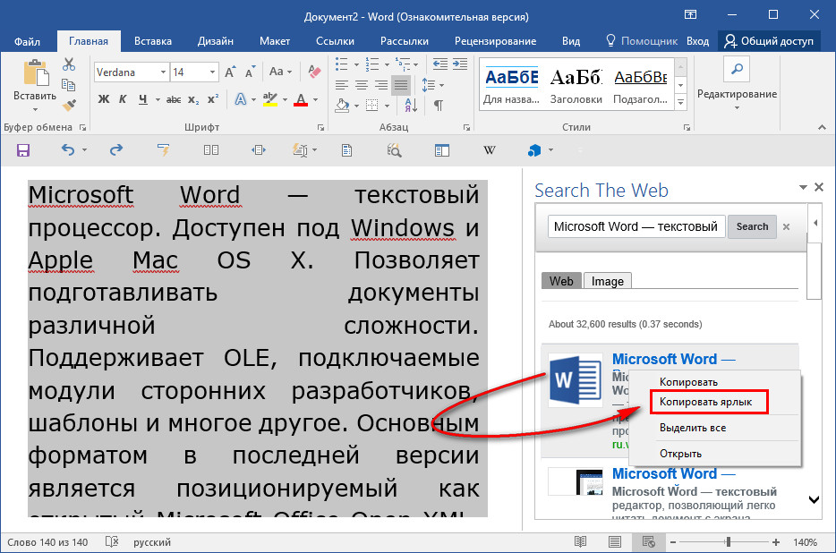Screen dimensions: 836x553
Task: Switch to Read Mode view in status bar
Action: tap(581, 541)
